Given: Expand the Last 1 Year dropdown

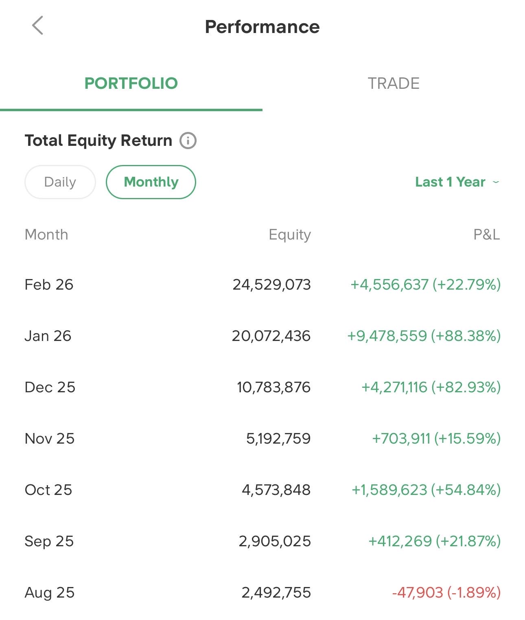Looking at the screenshot, I should [x=451, y=182].
